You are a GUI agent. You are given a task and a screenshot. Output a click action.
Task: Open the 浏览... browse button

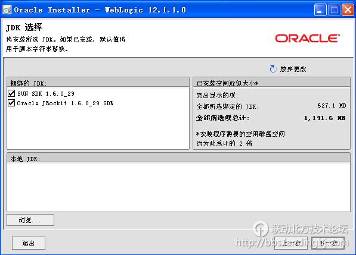[30, 220]
